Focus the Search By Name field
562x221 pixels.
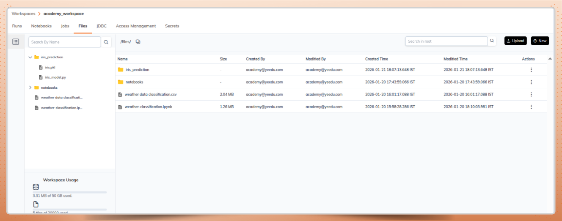tap(65, 42)
